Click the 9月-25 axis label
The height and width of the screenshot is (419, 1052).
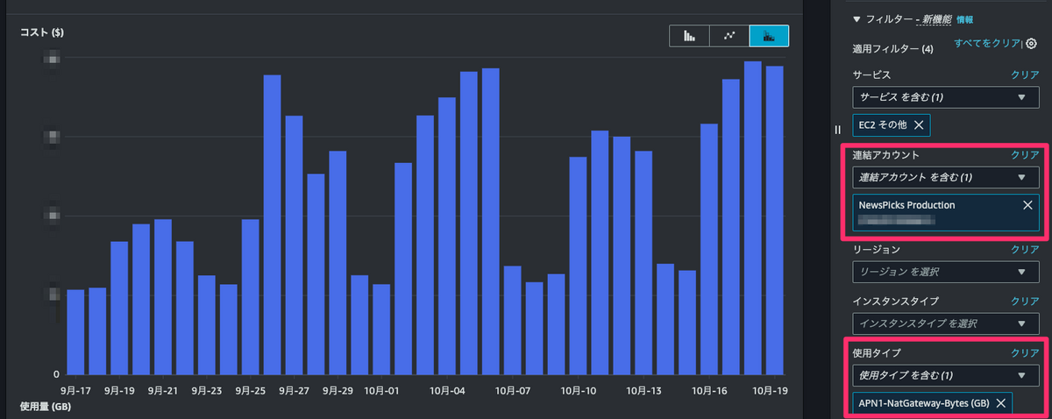(x=250, y=390)
